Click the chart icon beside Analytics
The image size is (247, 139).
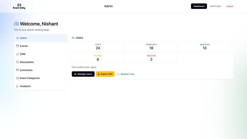tap(18, 86)
